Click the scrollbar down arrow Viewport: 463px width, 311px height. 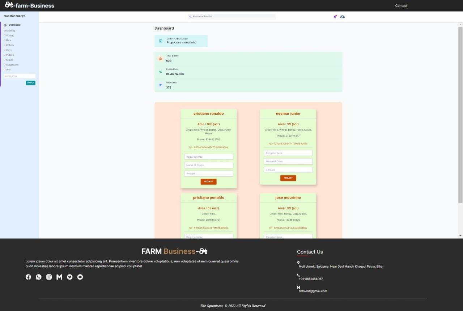pos(460,236)
